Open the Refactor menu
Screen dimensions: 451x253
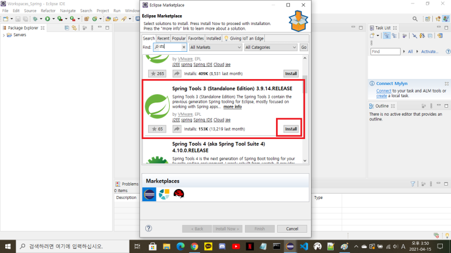(x=48, y=10)
